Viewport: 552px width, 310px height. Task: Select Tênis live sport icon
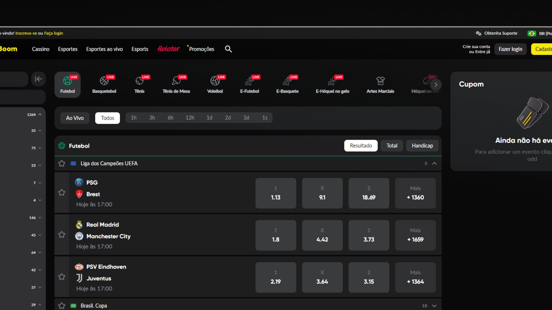[x=139, y=85]
